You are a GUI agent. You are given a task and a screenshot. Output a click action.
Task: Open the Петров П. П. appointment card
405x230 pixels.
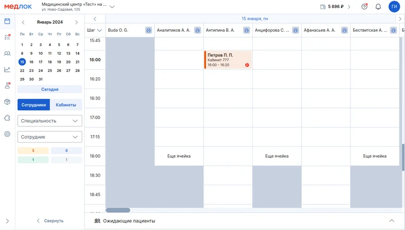228,60
